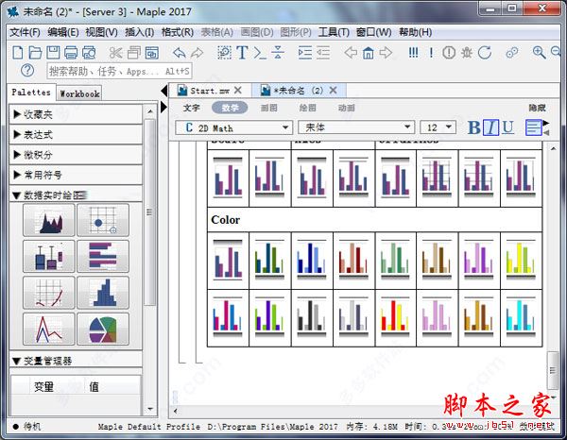Viewport: 567px width, 440px height.
Task: Insert horizontal bar chart from the palette
Action: pyautogui.click(x=103, y=256)
